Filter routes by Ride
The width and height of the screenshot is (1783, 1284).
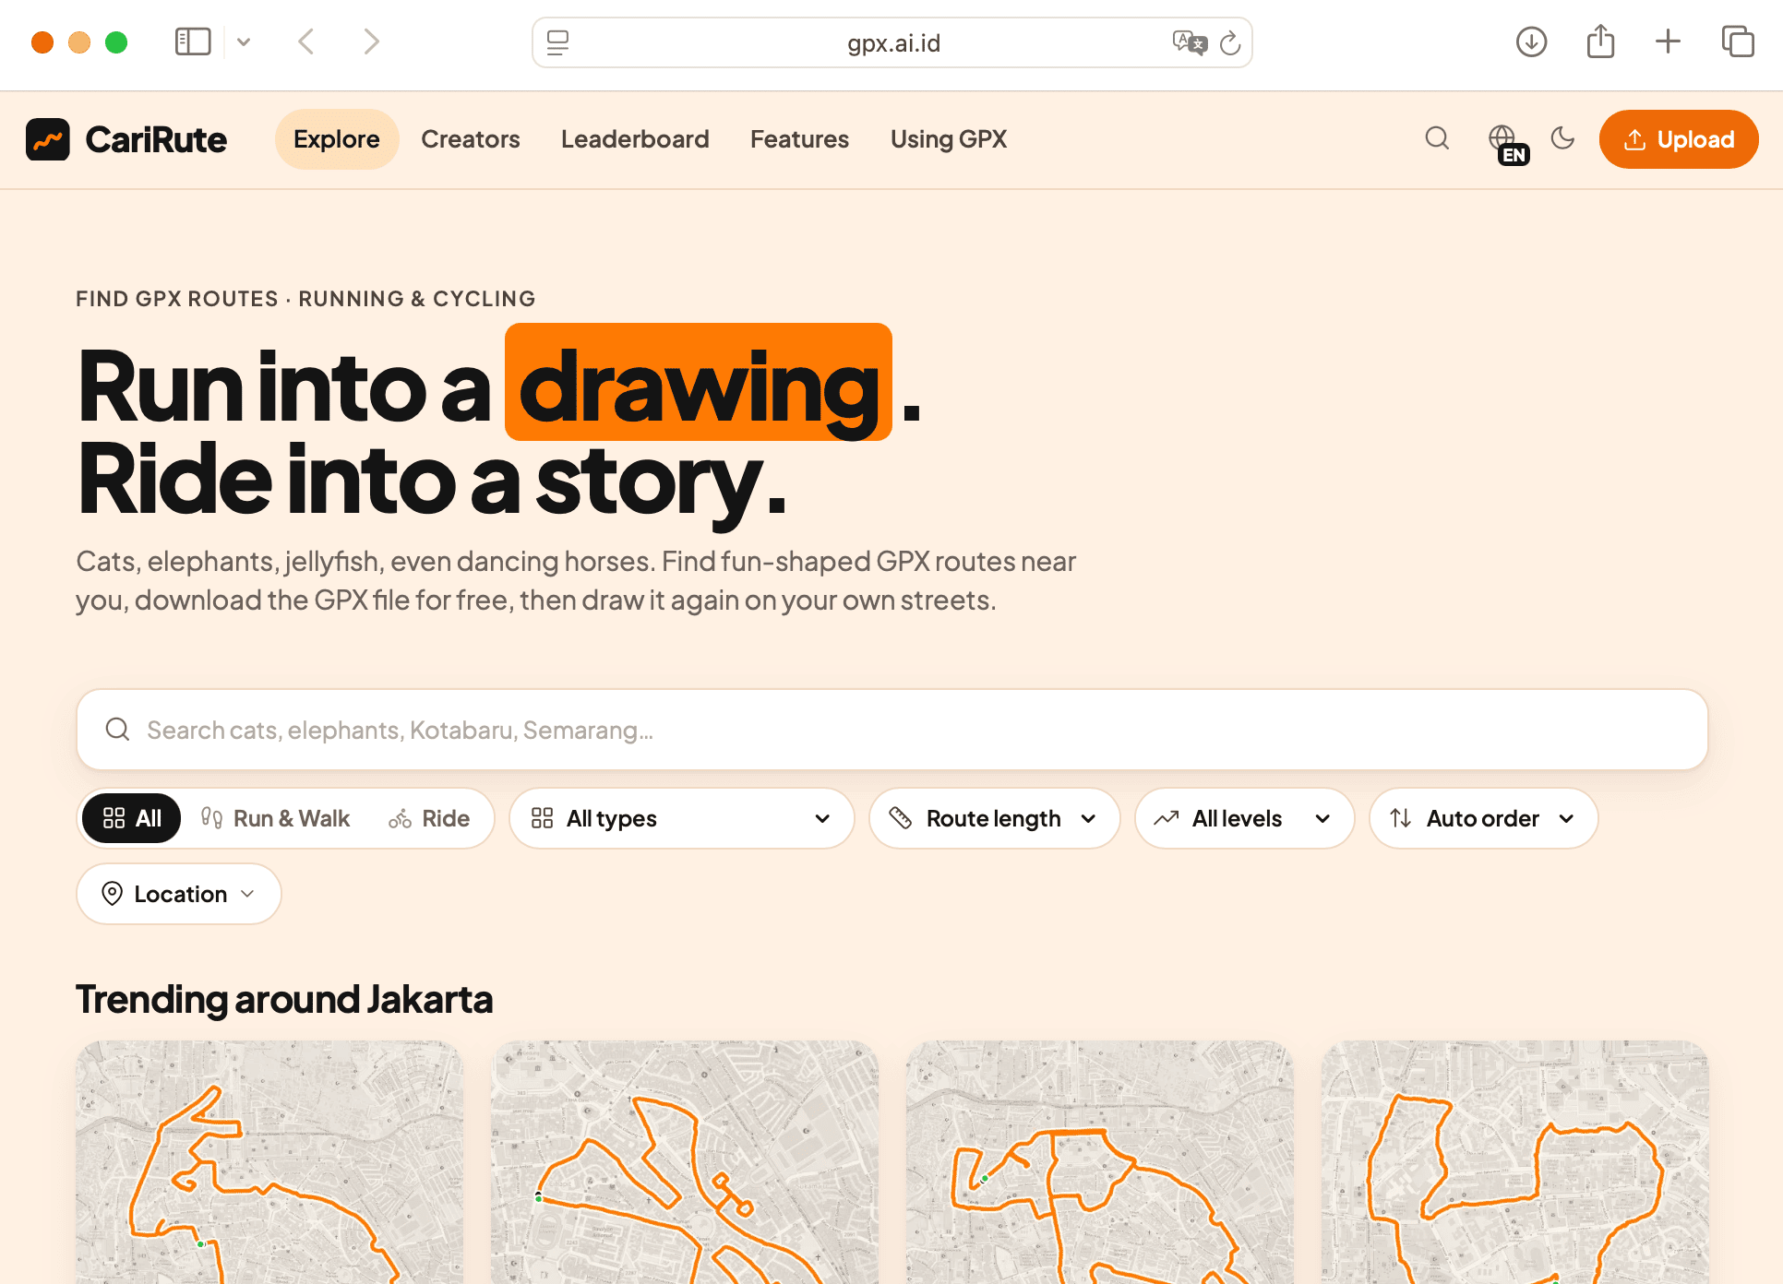(429, 818)
